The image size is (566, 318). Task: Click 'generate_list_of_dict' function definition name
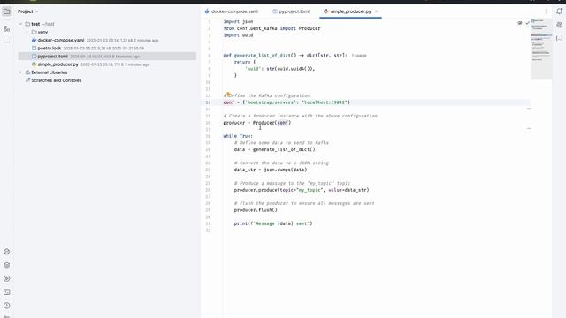click(263, 55)
